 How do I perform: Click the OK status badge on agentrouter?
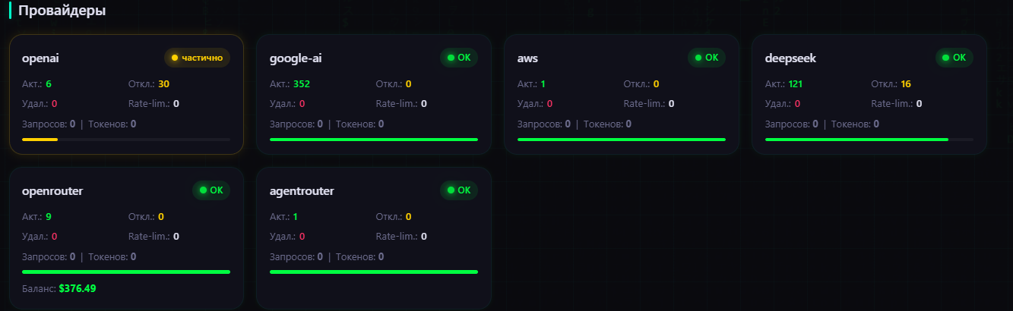pyautogui.click(x=459, y=190)
